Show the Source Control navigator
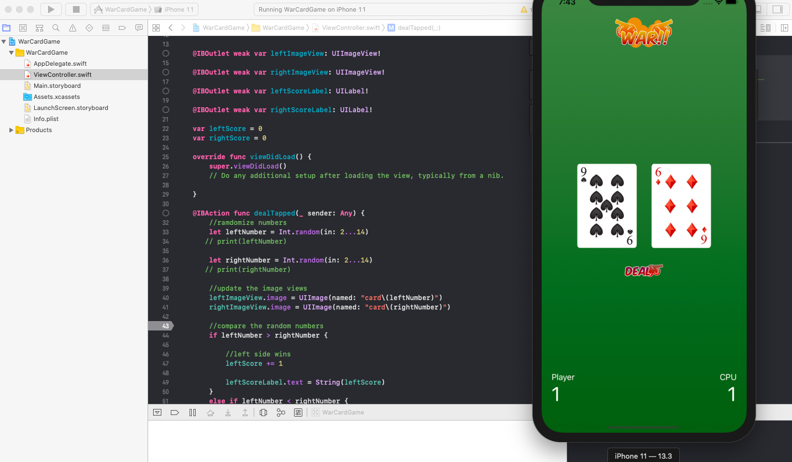The image size is (792, 462). pyautogui.click(x=23, y=28)
